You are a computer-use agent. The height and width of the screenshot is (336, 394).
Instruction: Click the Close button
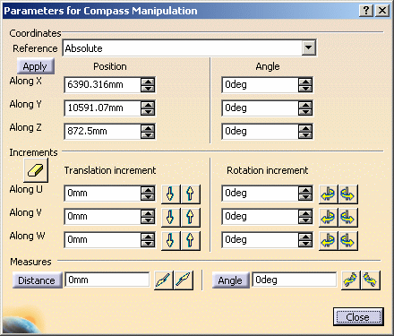[x=358, y=317]
